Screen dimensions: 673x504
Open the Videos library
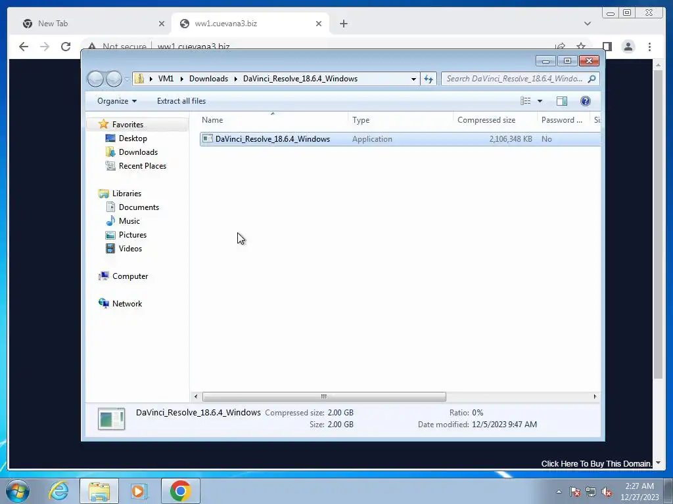[130, 249]
